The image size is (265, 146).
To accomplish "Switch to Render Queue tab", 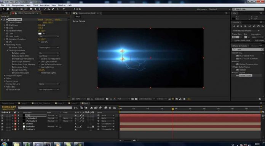I will [8, 103].
